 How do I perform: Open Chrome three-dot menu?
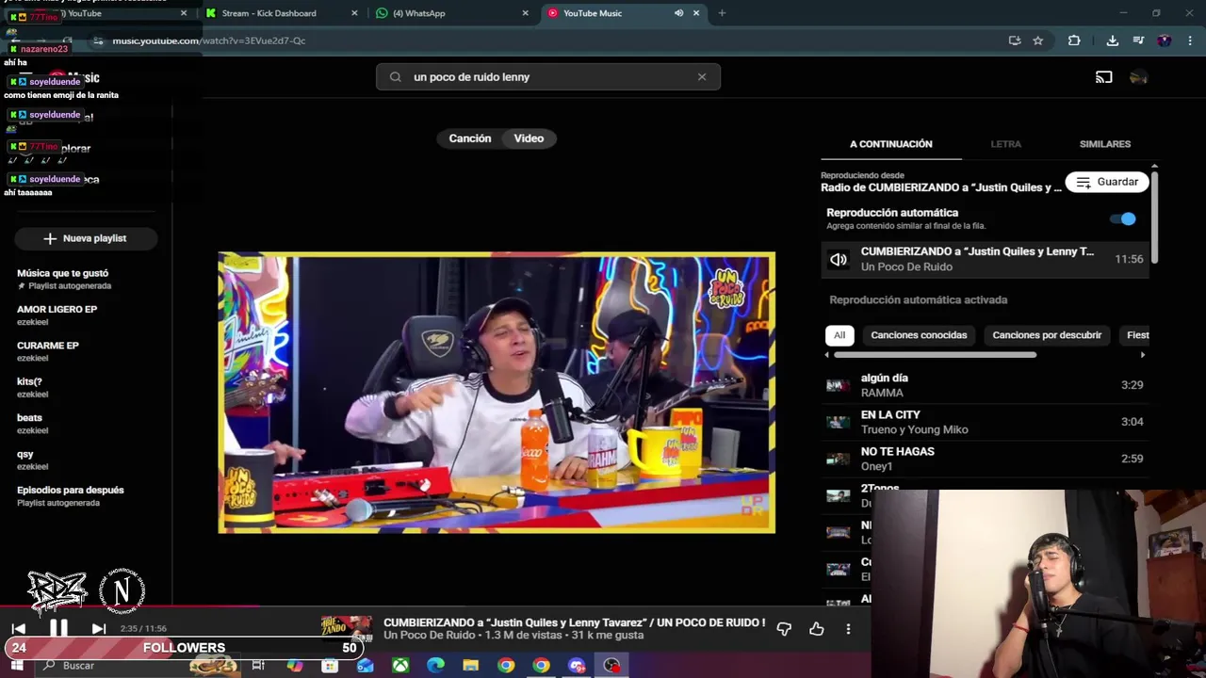(1191, 40)
